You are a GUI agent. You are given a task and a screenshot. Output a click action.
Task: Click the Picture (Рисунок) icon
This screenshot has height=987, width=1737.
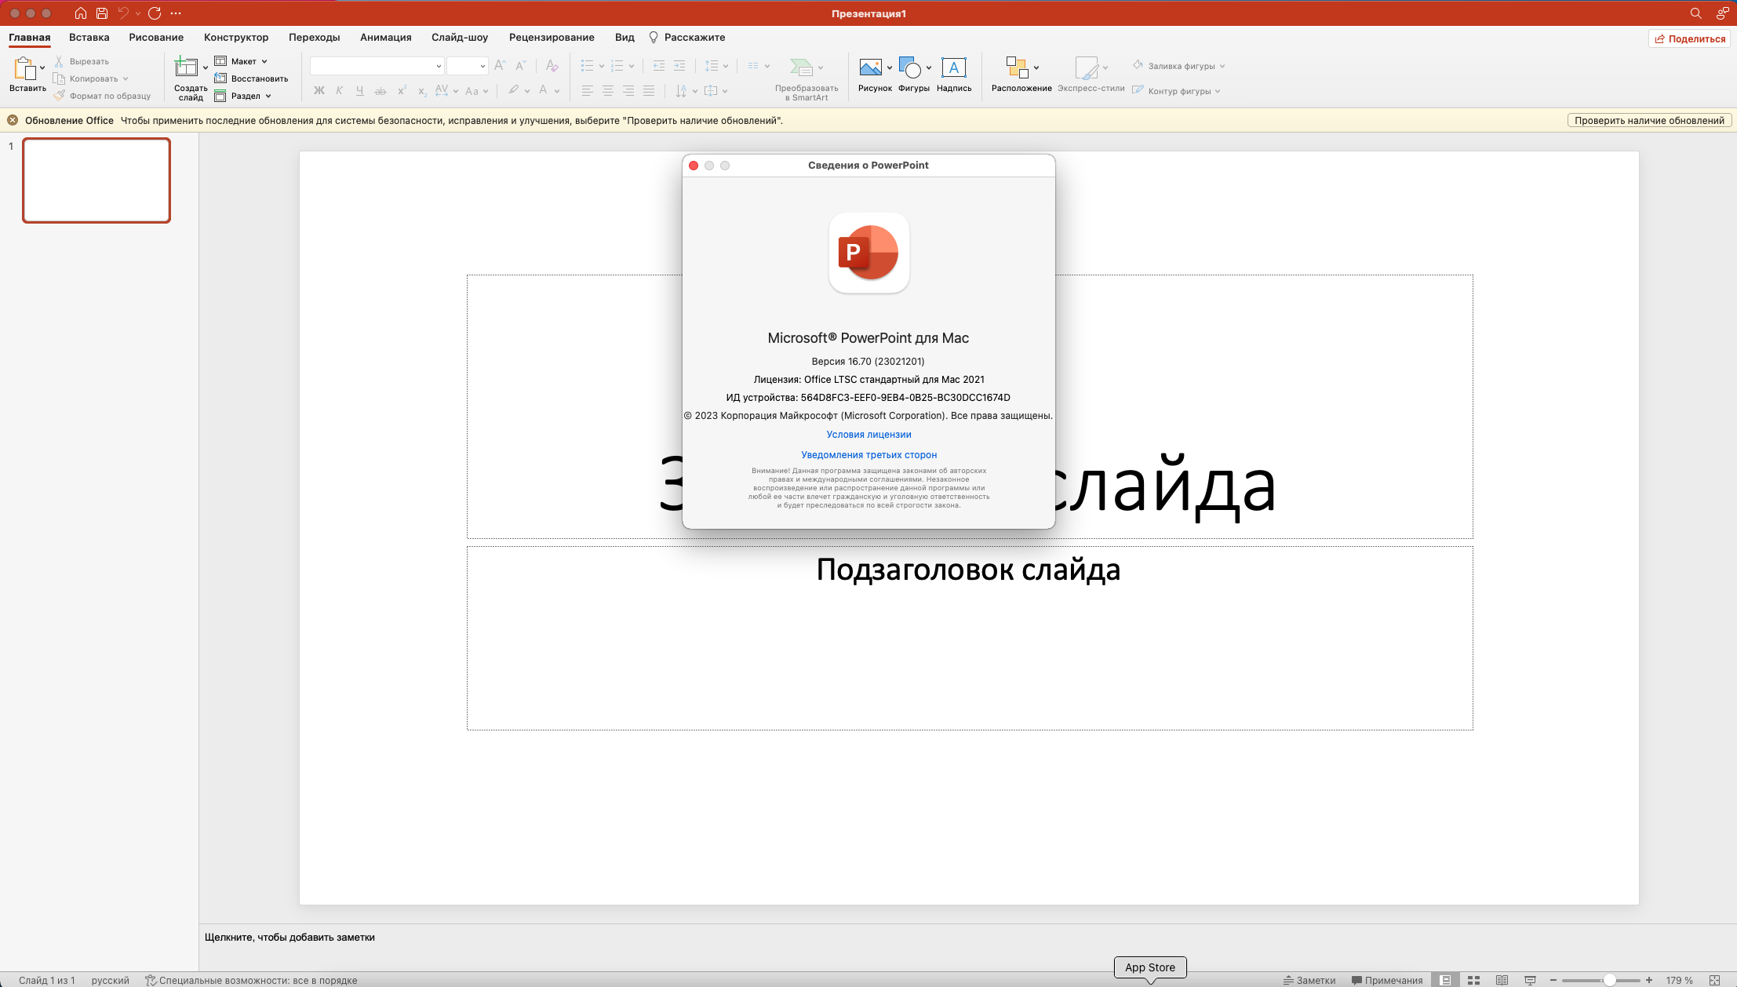[x=870, y=68]
